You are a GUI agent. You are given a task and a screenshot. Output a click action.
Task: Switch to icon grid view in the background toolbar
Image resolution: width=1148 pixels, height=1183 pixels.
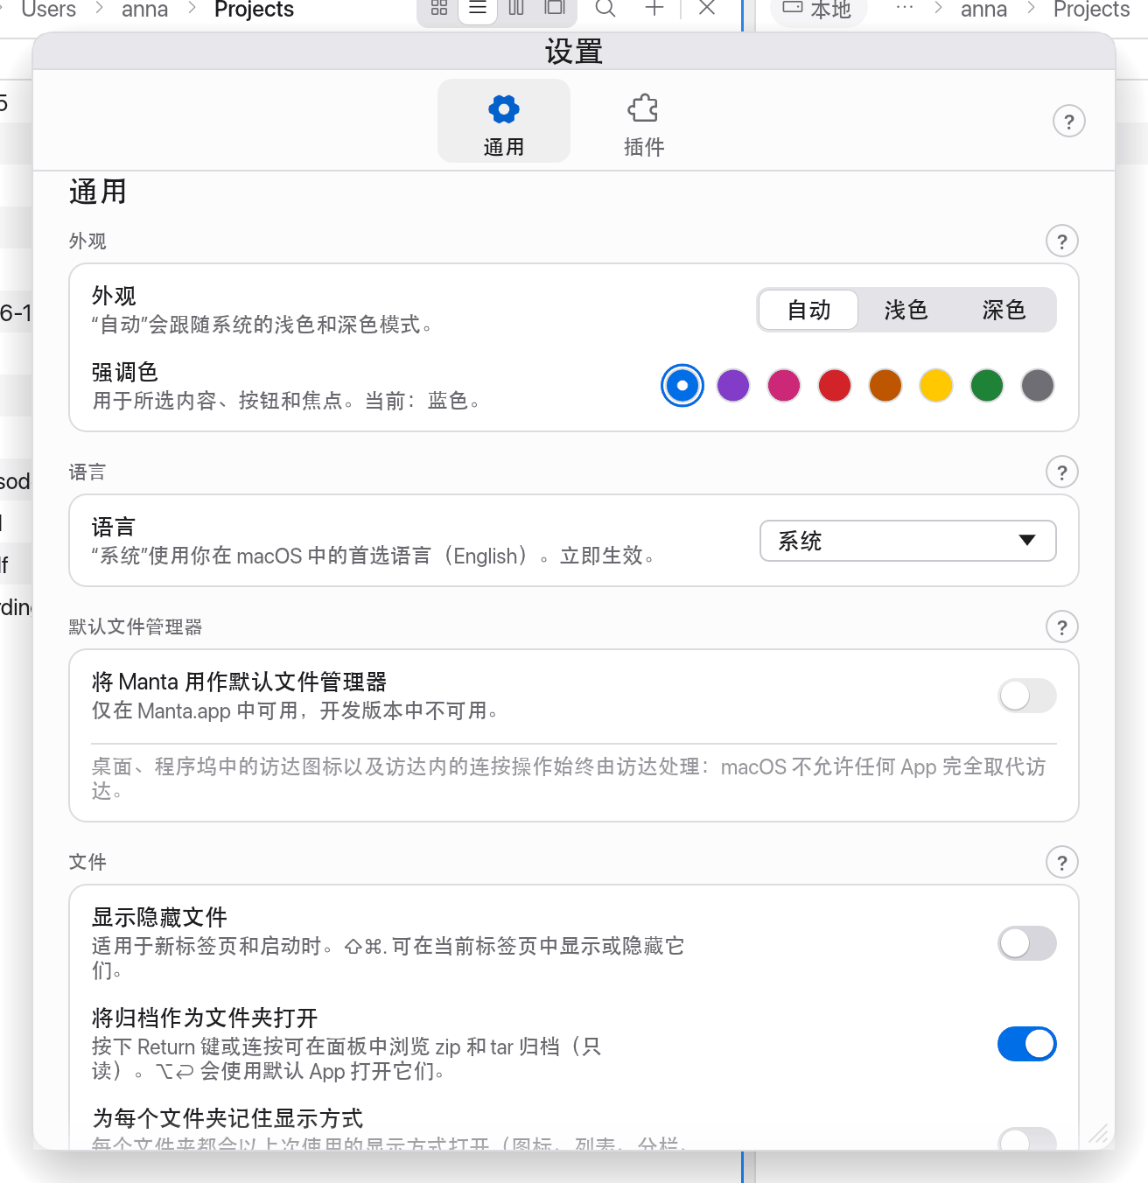click(439, 9)
